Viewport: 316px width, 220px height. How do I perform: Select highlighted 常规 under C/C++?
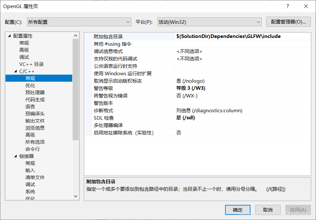[39, 78]
